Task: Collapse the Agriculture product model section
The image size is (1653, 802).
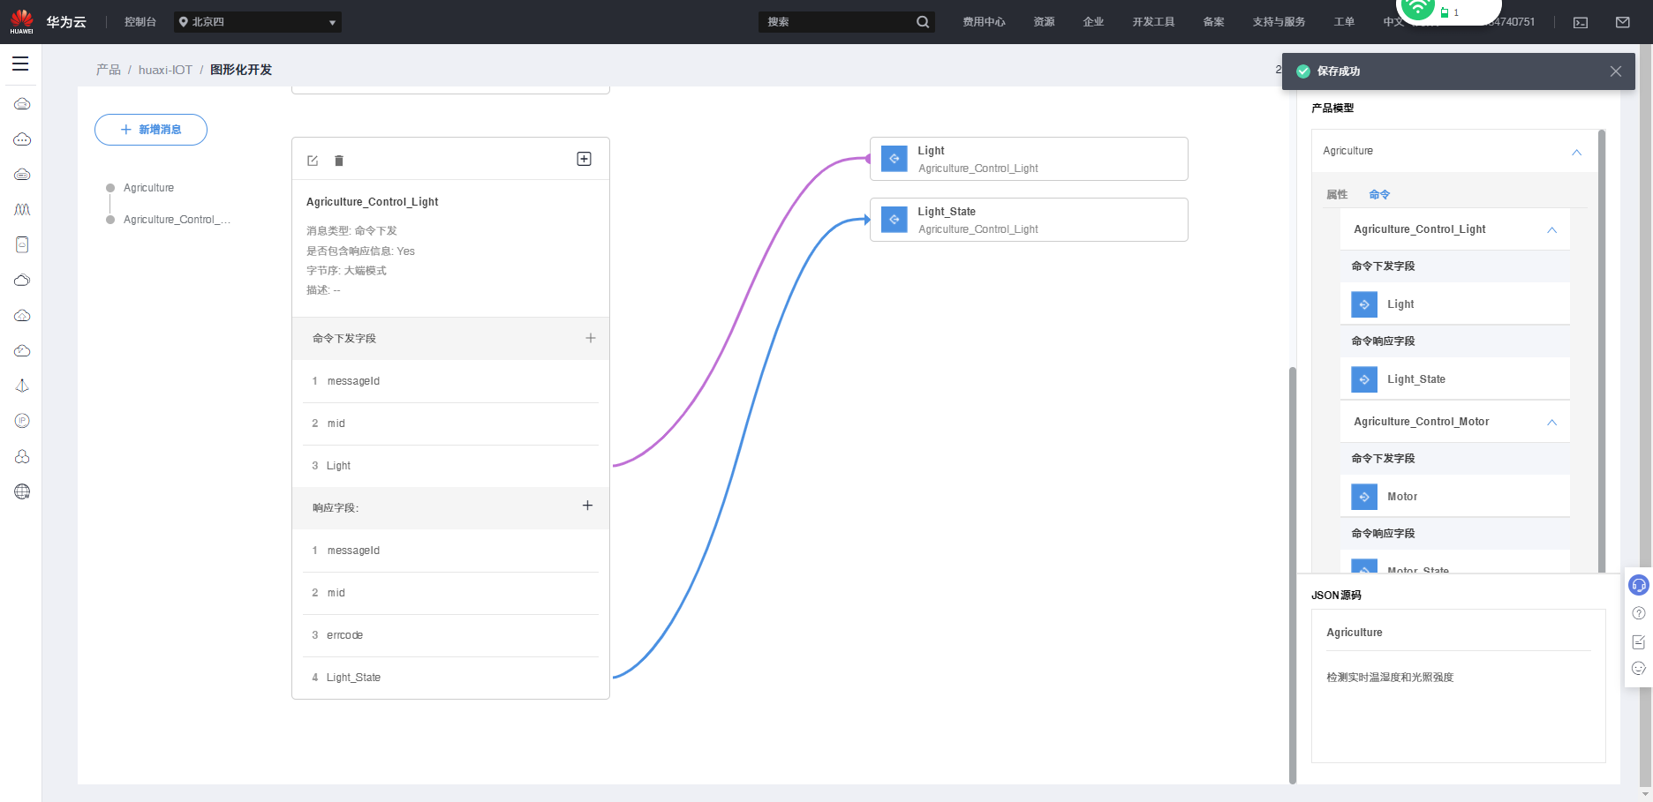Action: coord(1576,152)
